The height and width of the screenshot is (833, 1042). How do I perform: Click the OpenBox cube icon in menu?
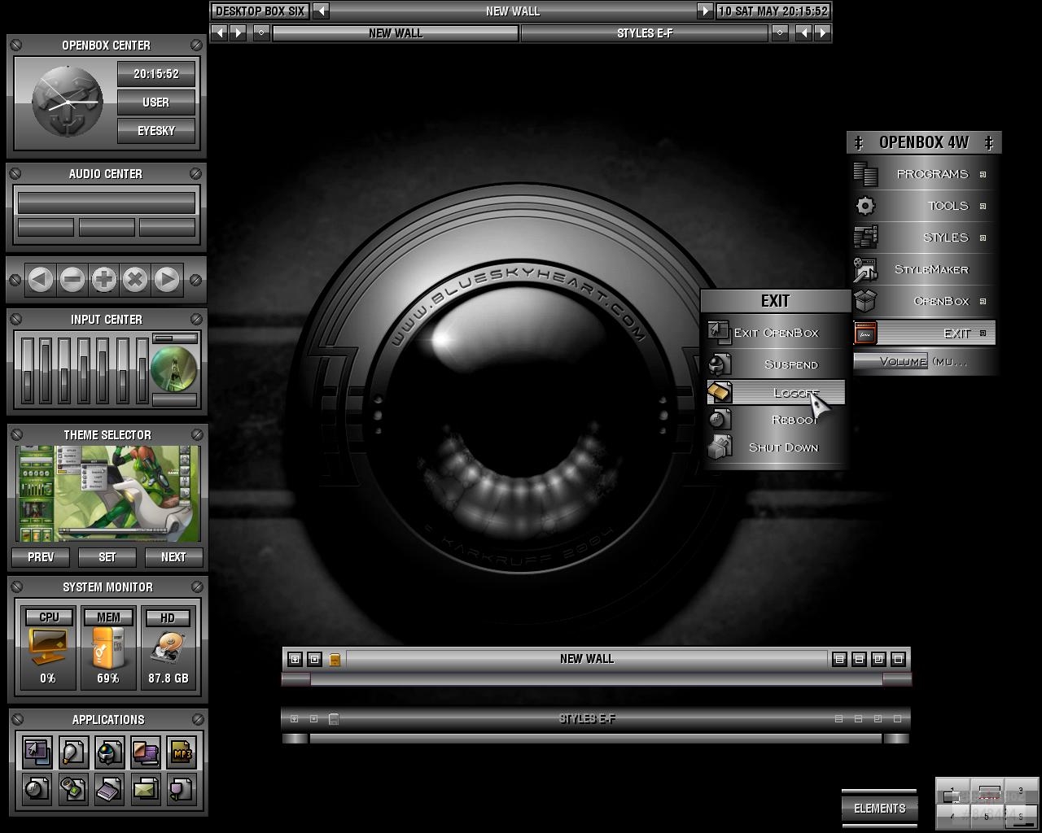865,301
